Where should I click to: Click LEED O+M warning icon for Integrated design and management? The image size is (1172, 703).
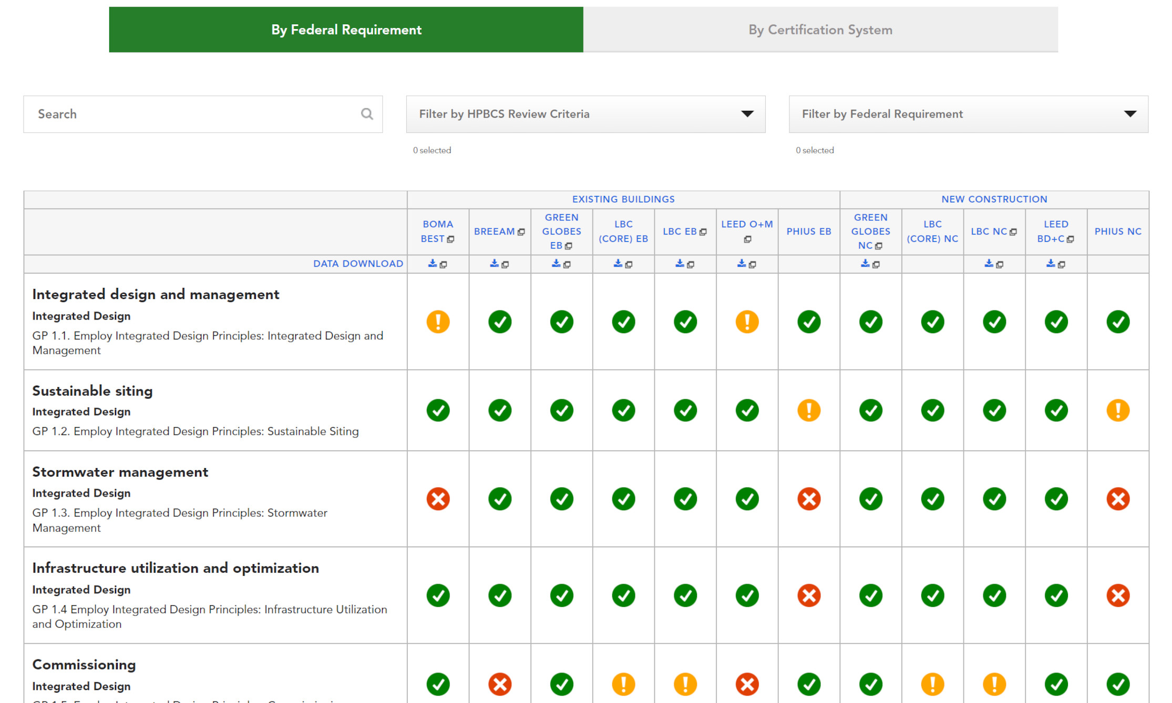(747, 322)
